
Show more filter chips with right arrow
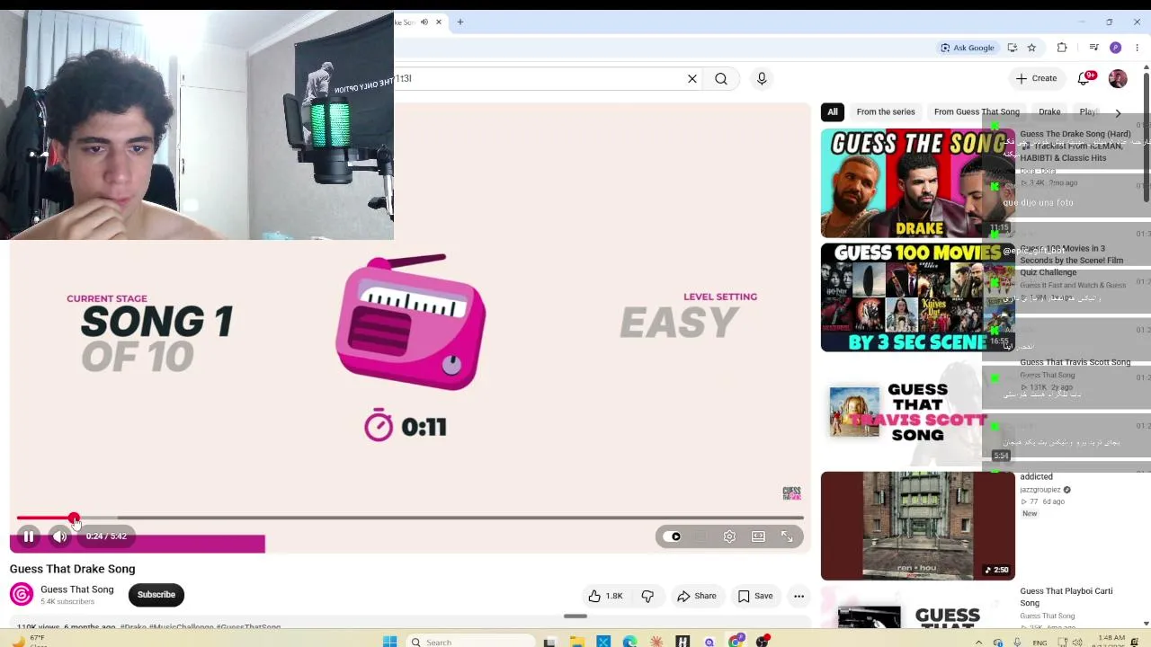pos(1118,112)
